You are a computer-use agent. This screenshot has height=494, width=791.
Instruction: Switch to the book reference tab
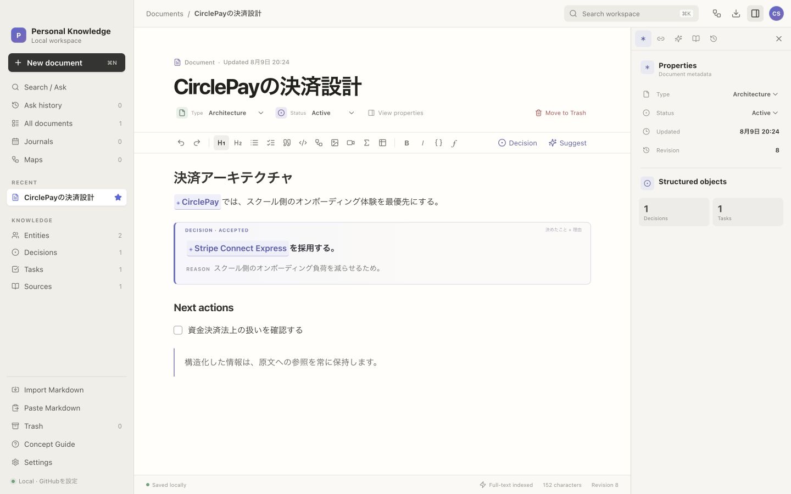696,38
